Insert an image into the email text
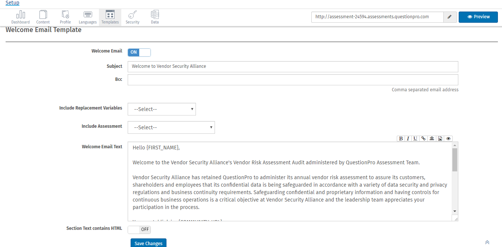 (x=440, y=138)
